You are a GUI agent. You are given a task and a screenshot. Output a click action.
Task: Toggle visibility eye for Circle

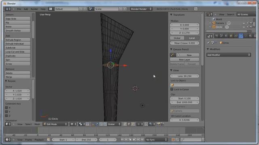click(244, 27)
